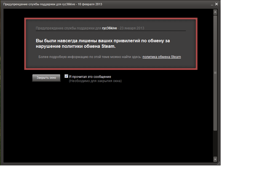This screenshot has width=278, height=174.
Task: Open the "политика обмена Steam" link
Action: click(162, 57)
